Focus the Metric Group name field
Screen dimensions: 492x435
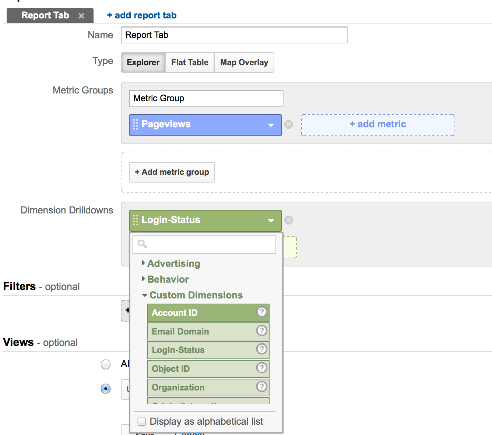point(206,98)
